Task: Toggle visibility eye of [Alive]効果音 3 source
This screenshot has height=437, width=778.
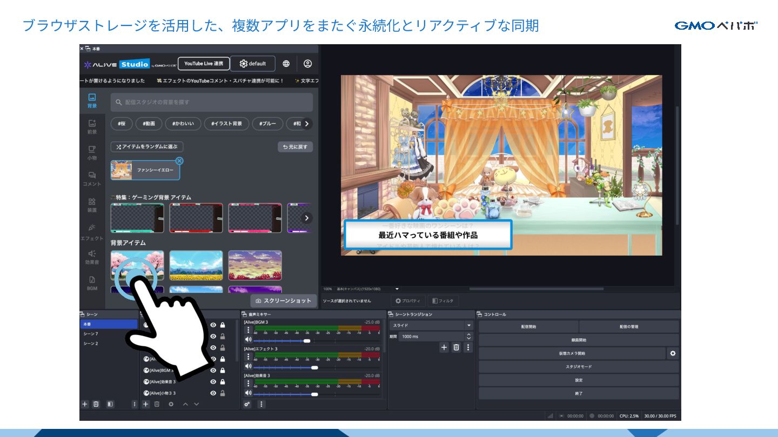Action: 213,381
